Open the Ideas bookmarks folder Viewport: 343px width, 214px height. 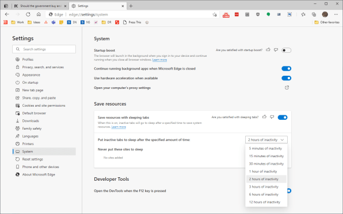click(34, 22)
